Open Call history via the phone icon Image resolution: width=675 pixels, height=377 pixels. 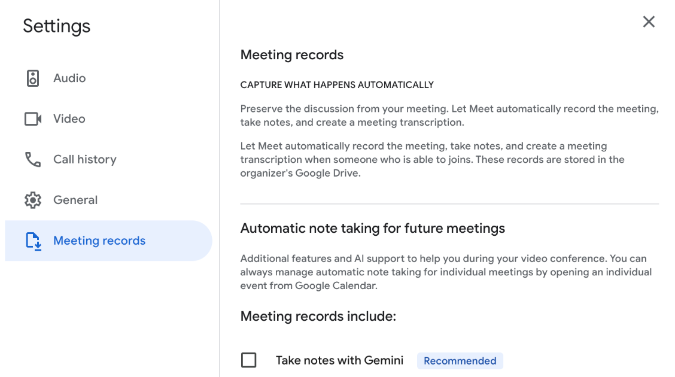click(x=34, y=159)
